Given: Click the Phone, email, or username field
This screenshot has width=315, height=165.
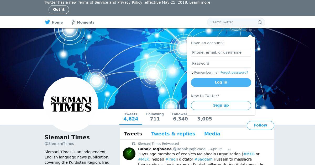Looking at the screenshot, I should [221, 53].
